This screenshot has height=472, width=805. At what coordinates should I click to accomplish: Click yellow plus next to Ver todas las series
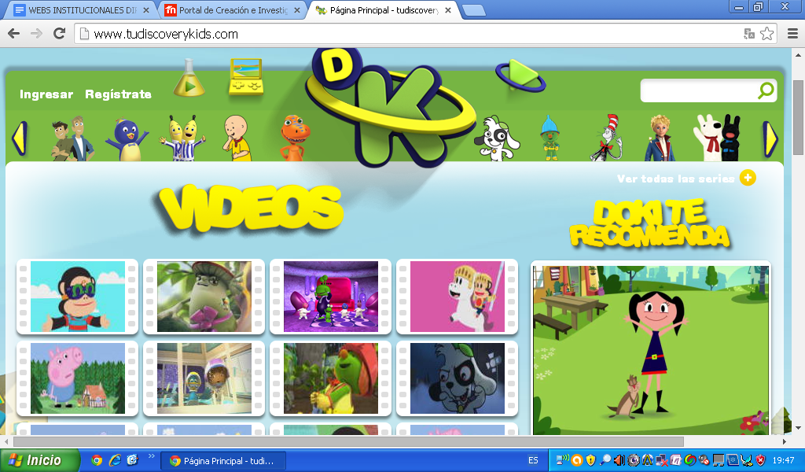click(748, 178)
